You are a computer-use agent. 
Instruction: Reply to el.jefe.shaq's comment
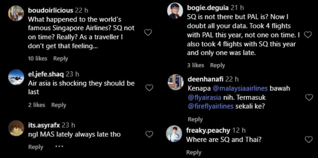[59, 105]
